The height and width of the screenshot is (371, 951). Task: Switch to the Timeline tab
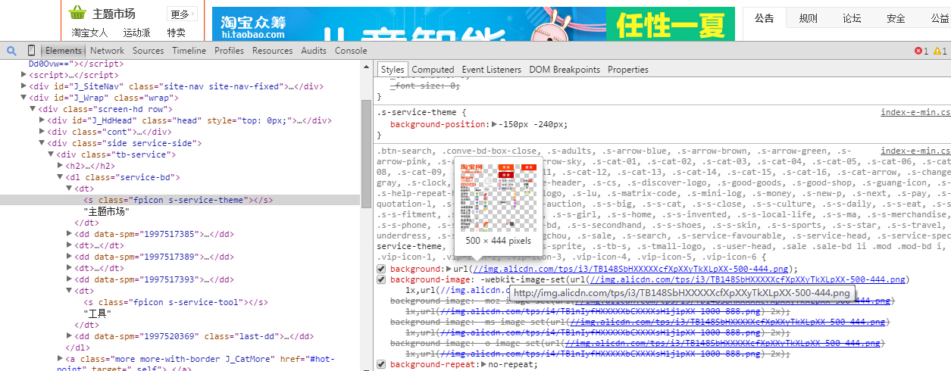point(189,51)
